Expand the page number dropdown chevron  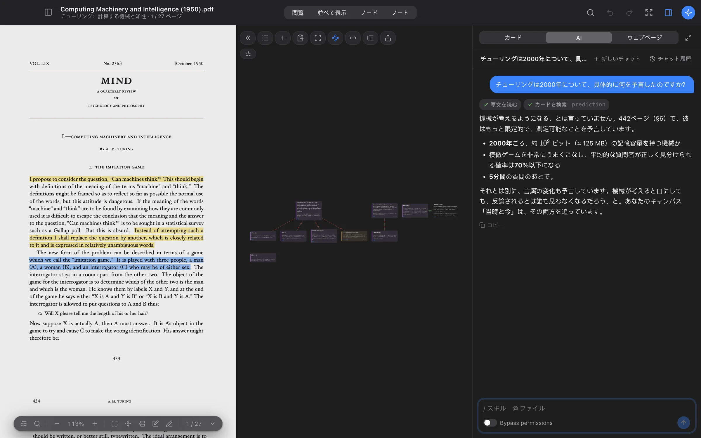click(213, 423)
